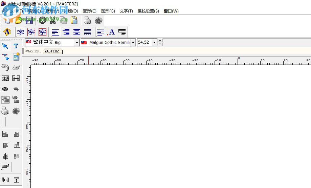Toggle the red boxed 字 style

(42, 32)
